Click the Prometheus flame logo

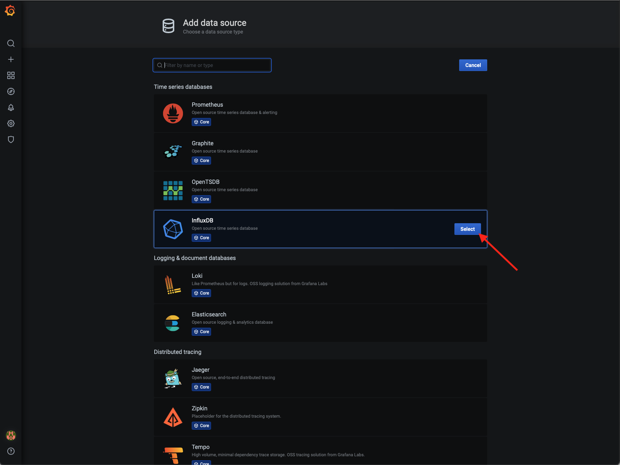click(173, 113)
